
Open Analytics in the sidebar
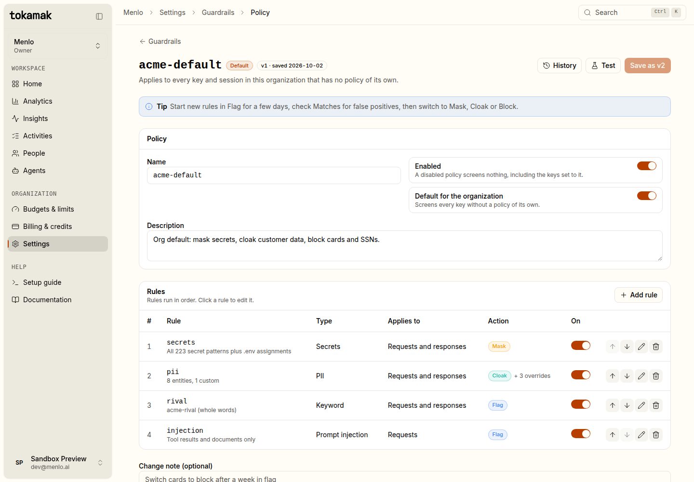tap(58, 101)
